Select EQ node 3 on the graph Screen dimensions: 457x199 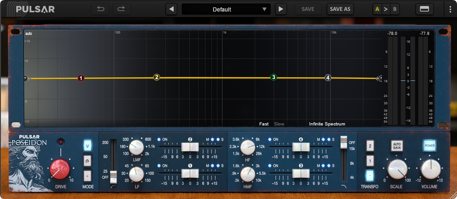(x=273, y=77)
